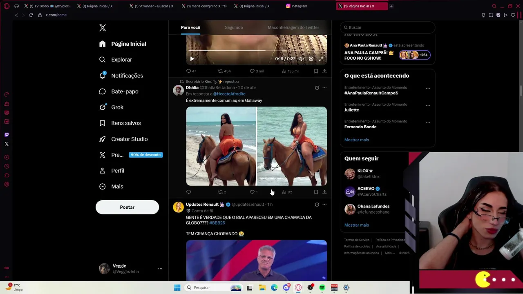Open Itens salvos bookmarks

[120, 123]
